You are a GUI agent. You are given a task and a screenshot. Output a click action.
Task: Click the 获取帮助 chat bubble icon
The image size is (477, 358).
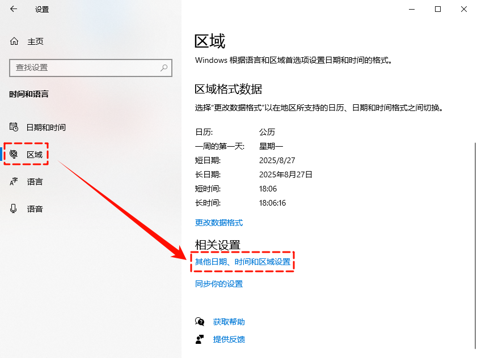200,322
